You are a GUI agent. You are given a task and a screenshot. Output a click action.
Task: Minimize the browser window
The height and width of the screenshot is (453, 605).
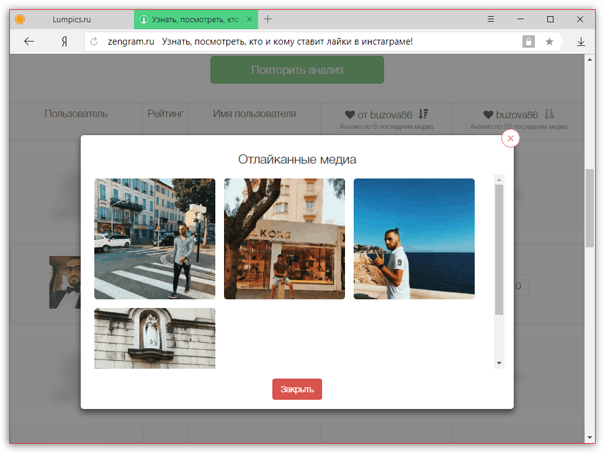point(521,19)
